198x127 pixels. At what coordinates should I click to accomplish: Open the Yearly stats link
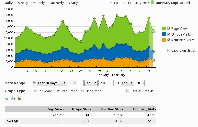(73, 3)
